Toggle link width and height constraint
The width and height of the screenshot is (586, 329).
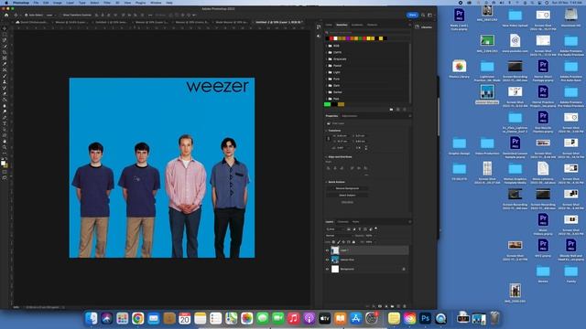click(x=329, y=138)
